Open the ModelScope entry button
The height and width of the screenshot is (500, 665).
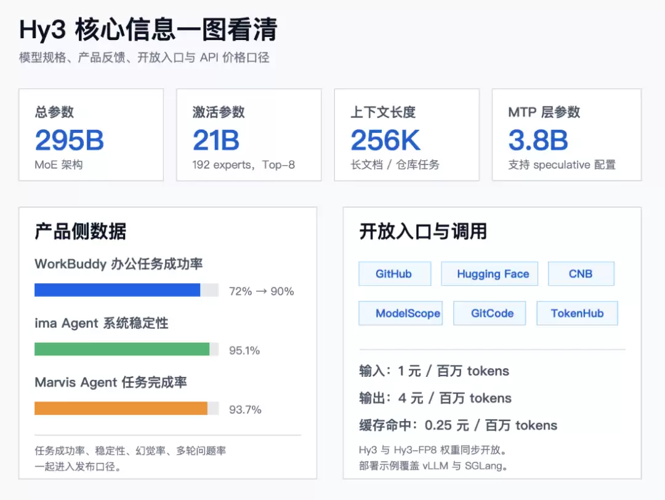point(400,313)
